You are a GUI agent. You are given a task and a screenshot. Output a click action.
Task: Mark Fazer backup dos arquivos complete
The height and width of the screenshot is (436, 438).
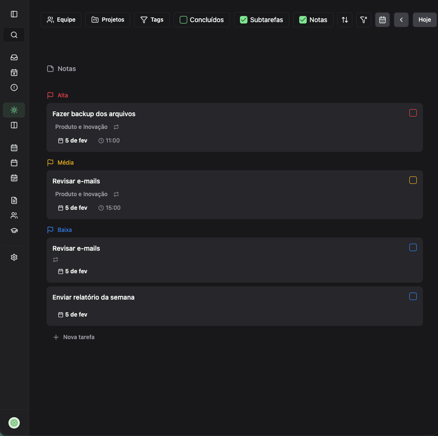click(413, 113)
